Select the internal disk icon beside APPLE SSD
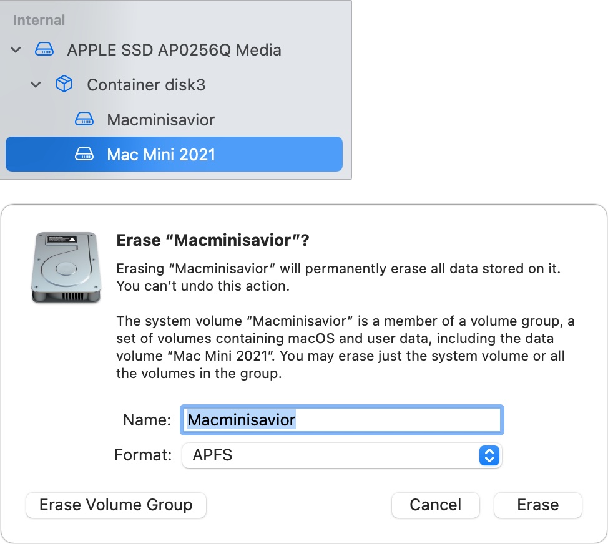 [44, 49]
